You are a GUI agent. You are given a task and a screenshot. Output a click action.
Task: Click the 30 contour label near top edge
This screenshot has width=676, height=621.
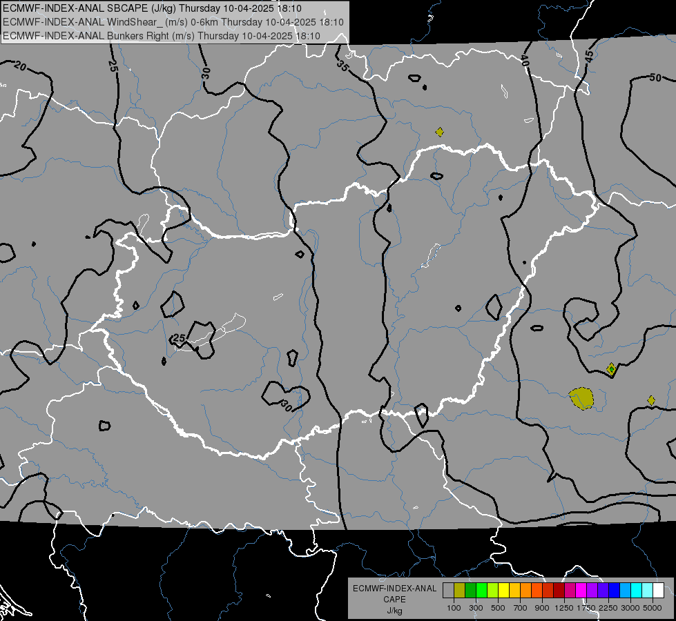pos(206,73)
